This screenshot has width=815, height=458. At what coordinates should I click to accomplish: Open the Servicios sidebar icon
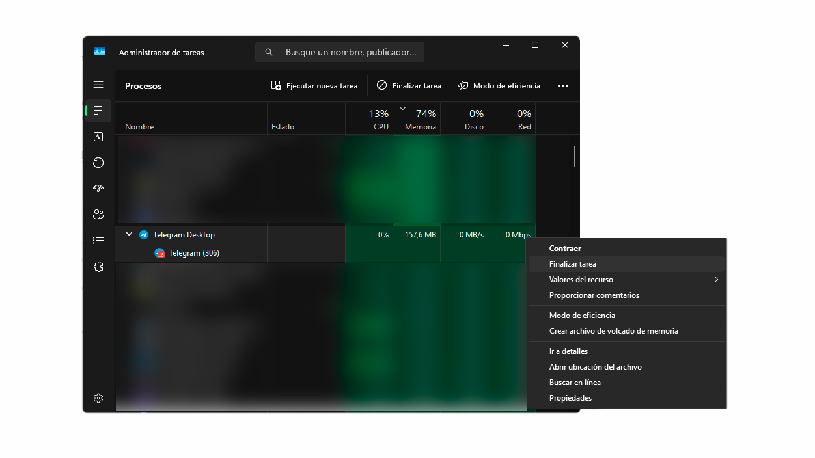(98, 267)
